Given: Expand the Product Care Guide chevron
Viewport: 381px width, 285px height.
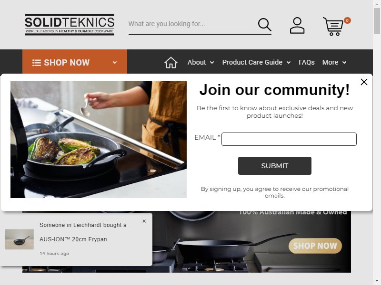Looking at the screenshot, I should point(289,63).
